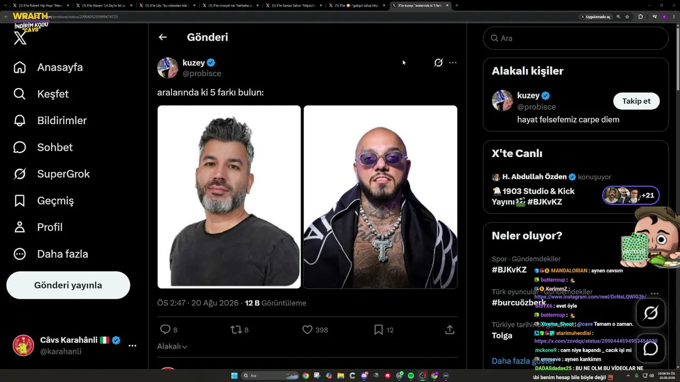This screenshot has height=382, width=680.
Task: Click the share icon on the post
Action: coord(449,329)
